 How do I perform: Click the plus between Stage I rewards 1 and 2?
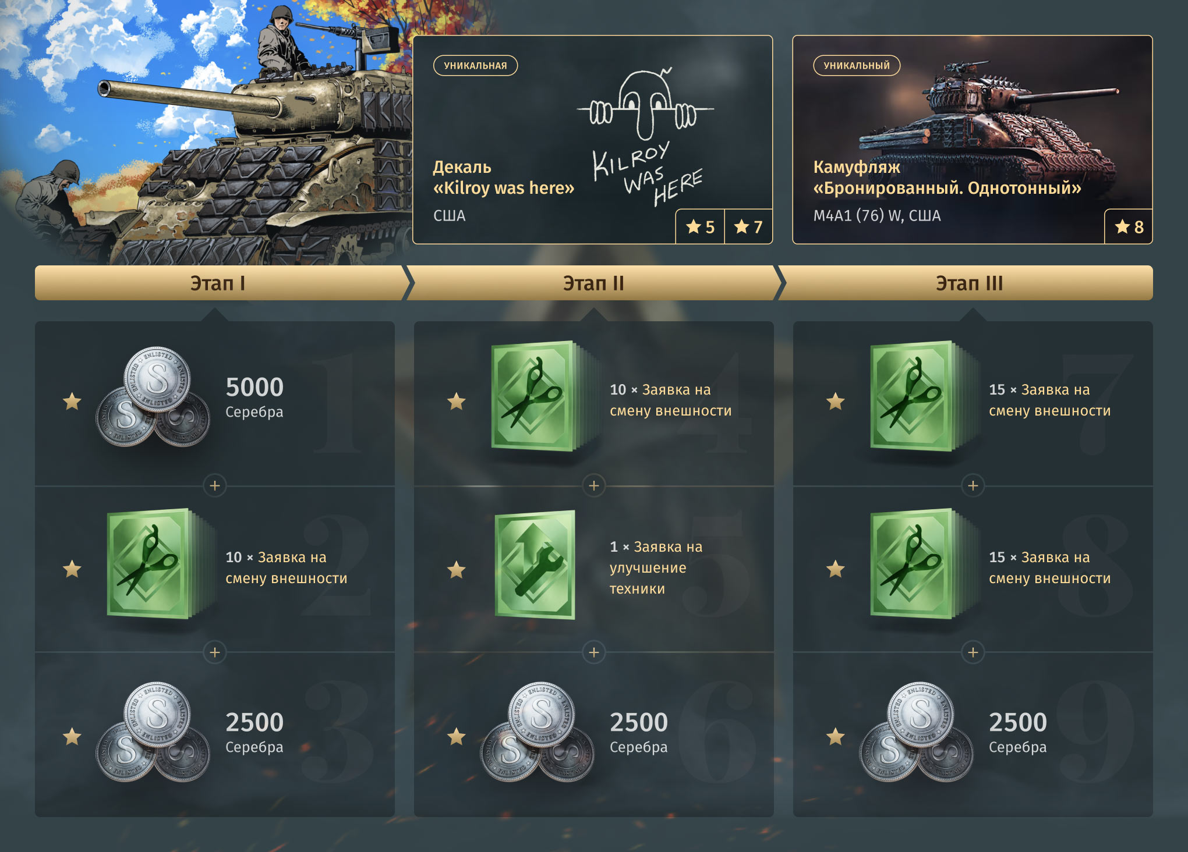pos(215,485)
